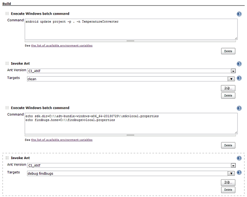Screen dimensions: 247x197
Task: Grab drag handle of debug findbugs Ant step
Action: (7, 158)
